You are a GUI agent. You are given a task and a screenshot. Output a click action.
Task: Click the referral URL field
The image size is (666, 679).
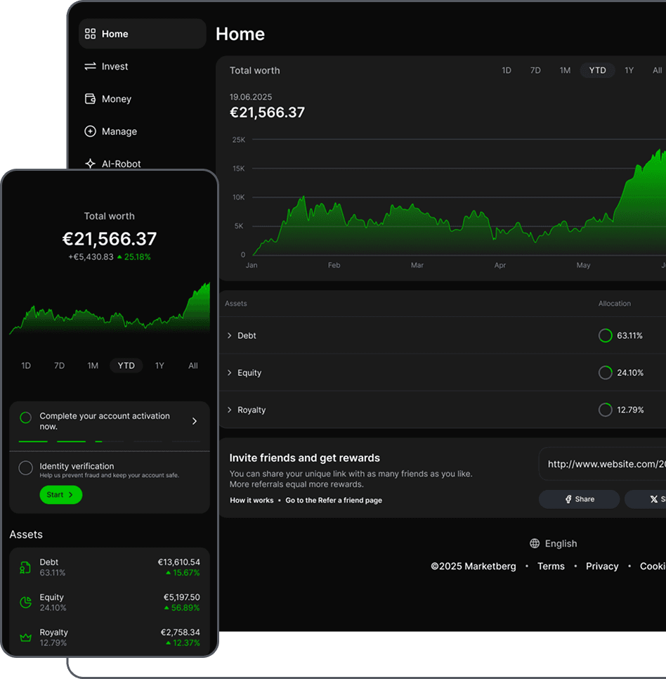tap(604, 464)
